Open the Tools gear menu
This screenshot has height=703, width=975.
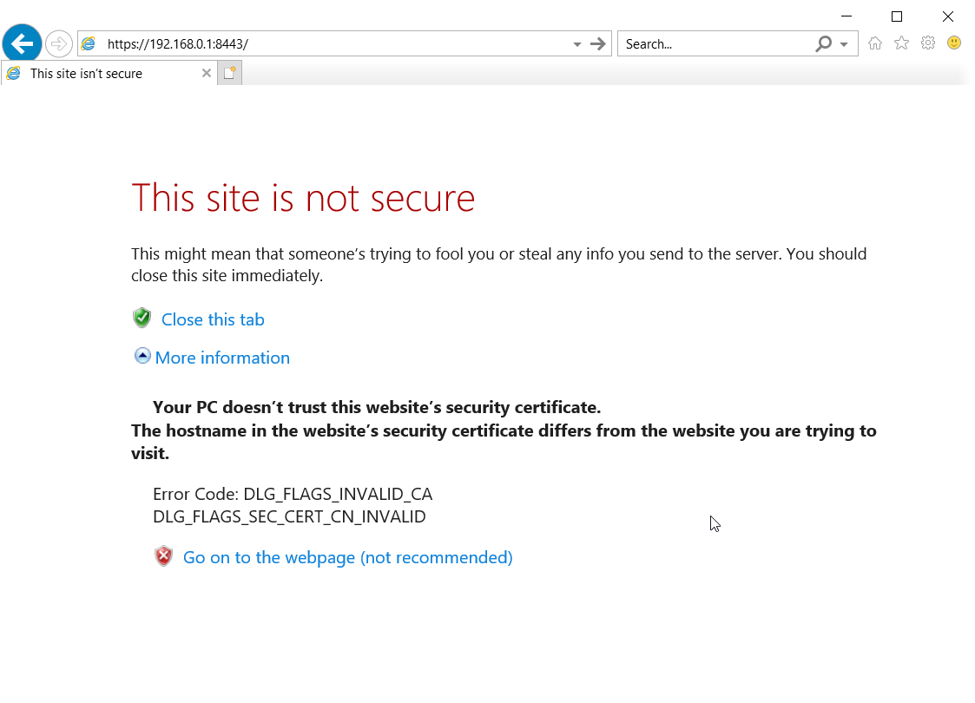[x=928, y=43]
